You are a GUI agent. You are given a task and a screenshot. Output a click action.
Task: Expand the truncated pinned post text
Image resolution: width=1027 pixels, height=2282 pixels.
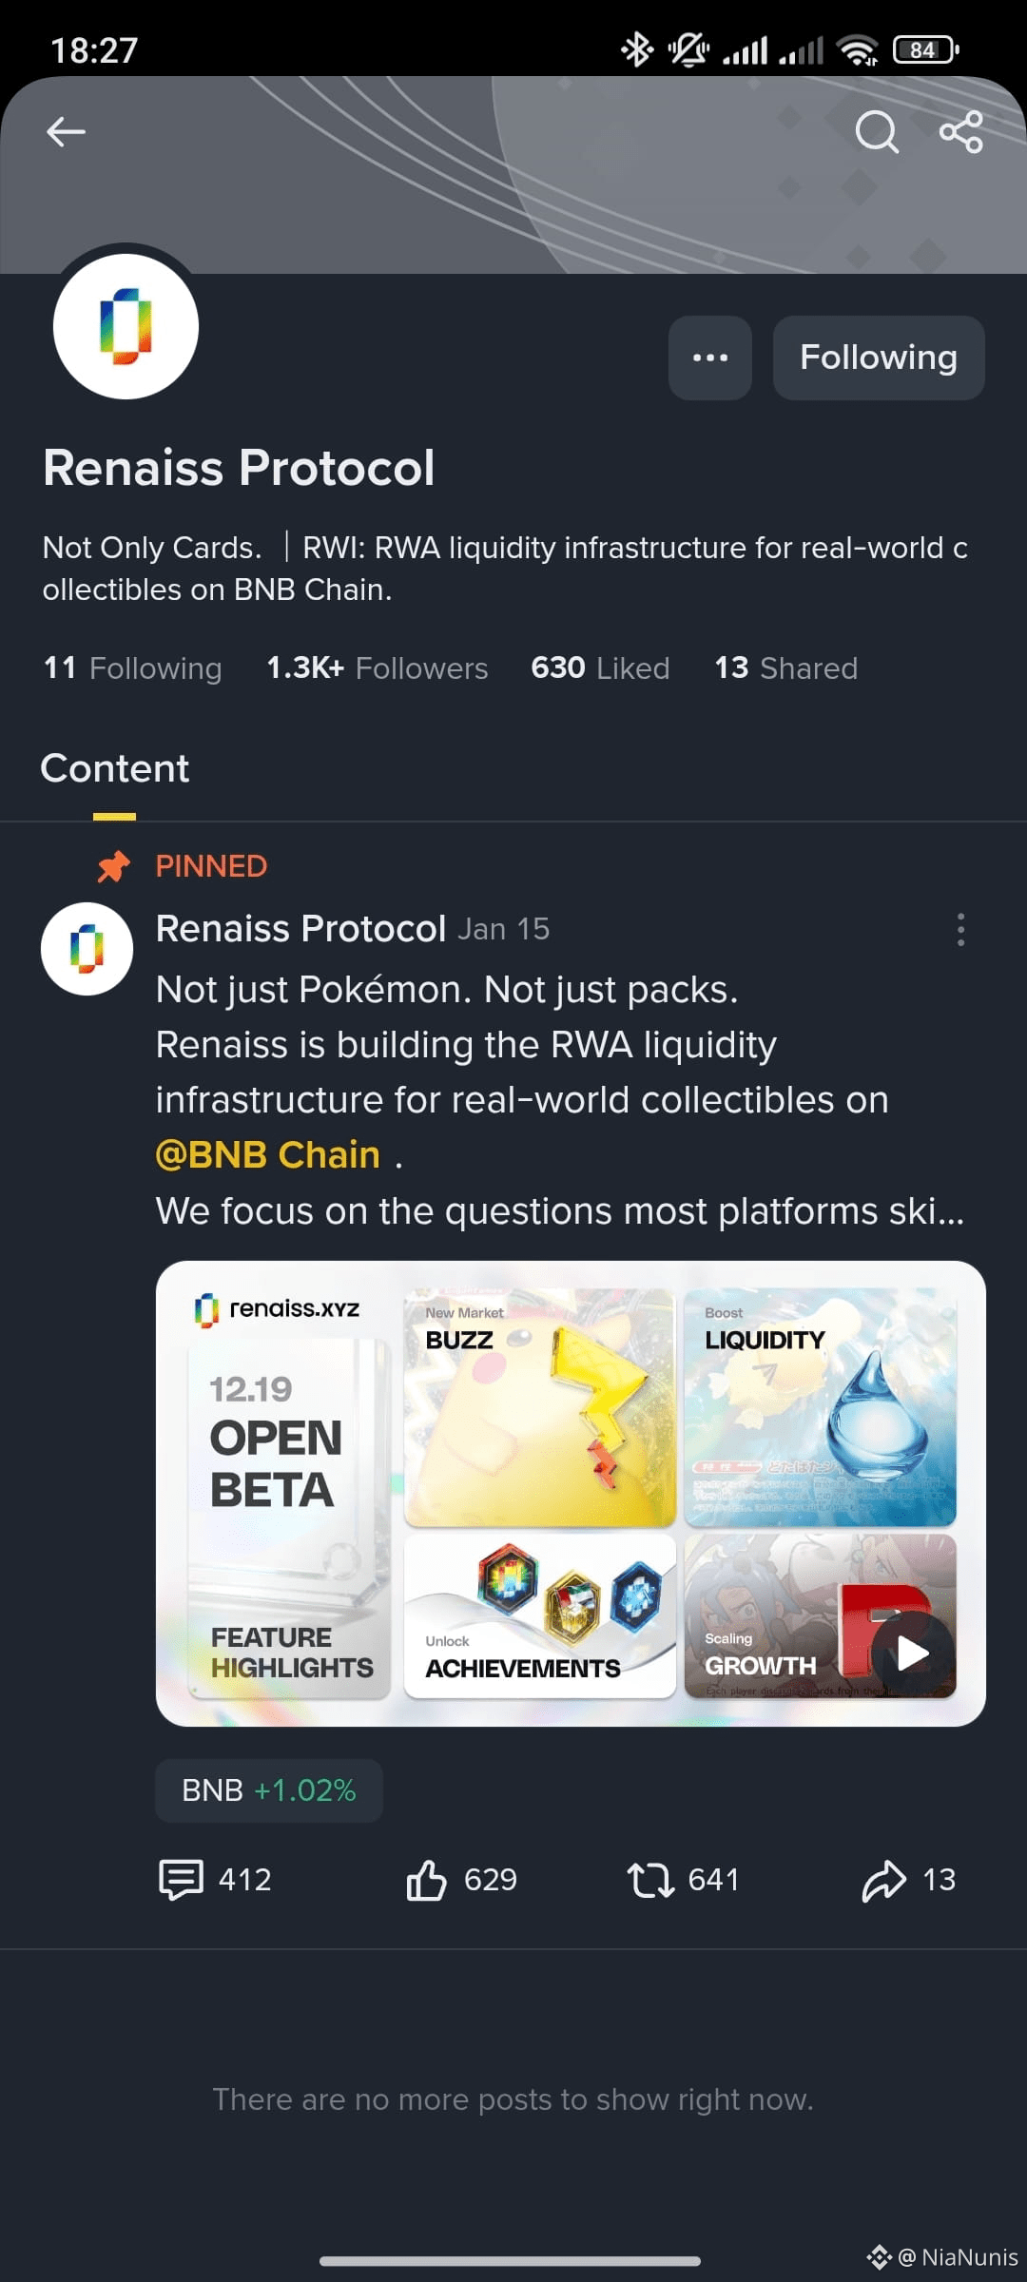tap(561, 1210)
